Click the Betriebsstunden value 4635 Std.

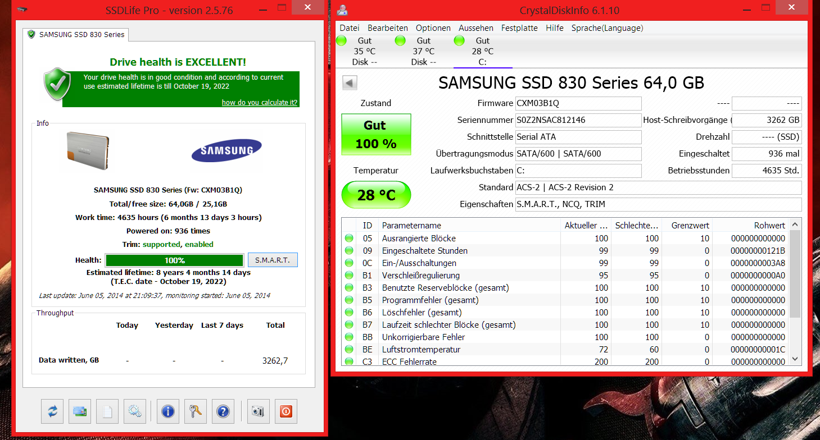pyautogui.click(x=767, y=171)
